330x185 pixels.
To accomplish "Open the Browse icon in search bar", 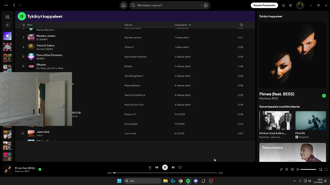I will 205,5.
